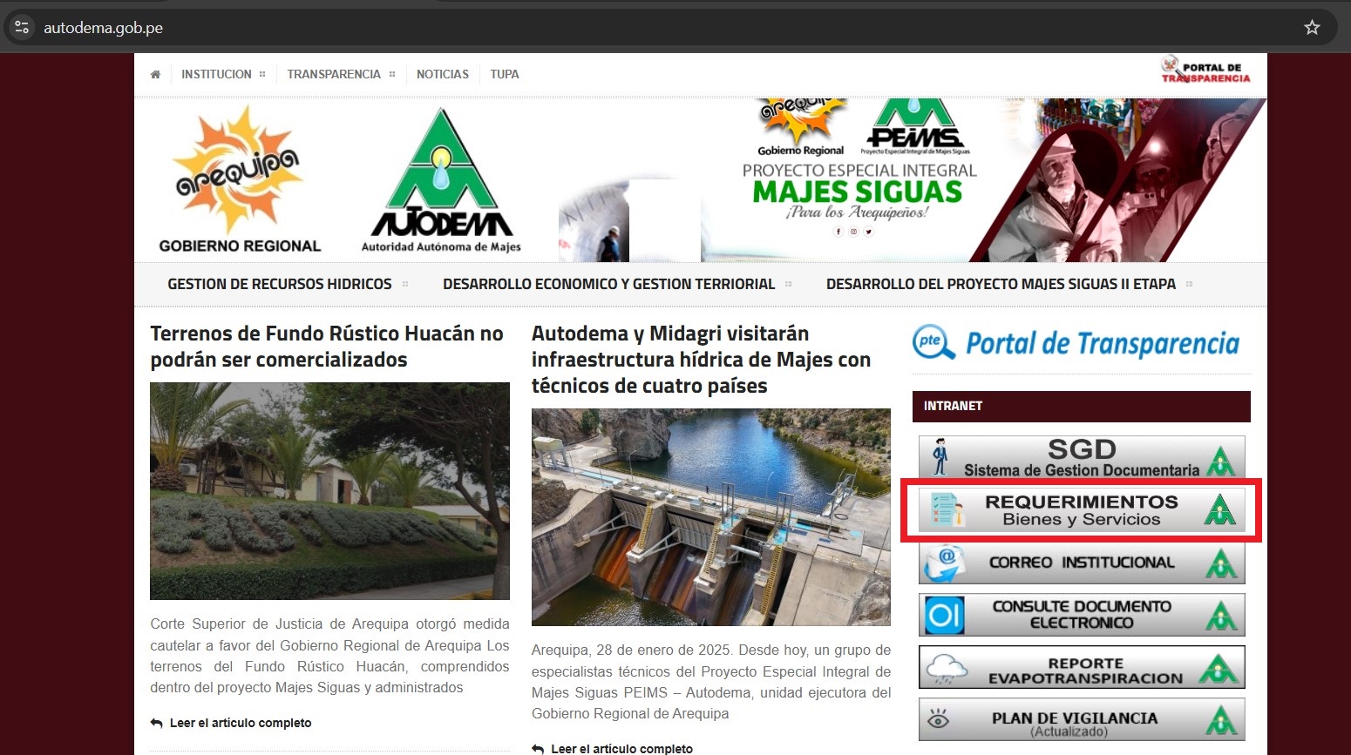Open the pte Portal de Transparencia banner
This screenshot has width=1351, height=755.
point(1076,343)
